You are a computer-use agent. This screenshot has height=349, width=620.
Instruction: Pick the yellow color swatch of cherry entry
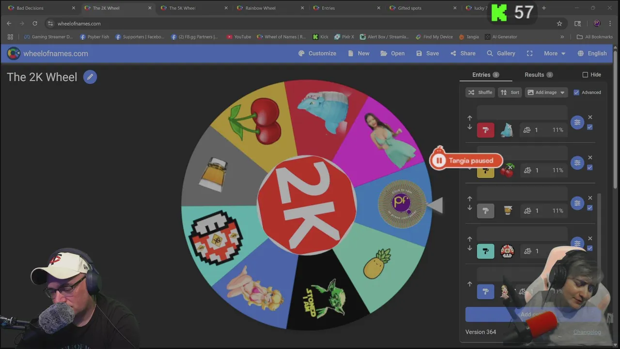tap(485, 171)
